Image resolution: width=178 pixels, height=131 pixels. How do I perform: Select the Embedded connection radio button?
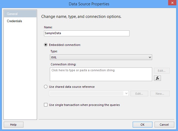click(46, 45)
